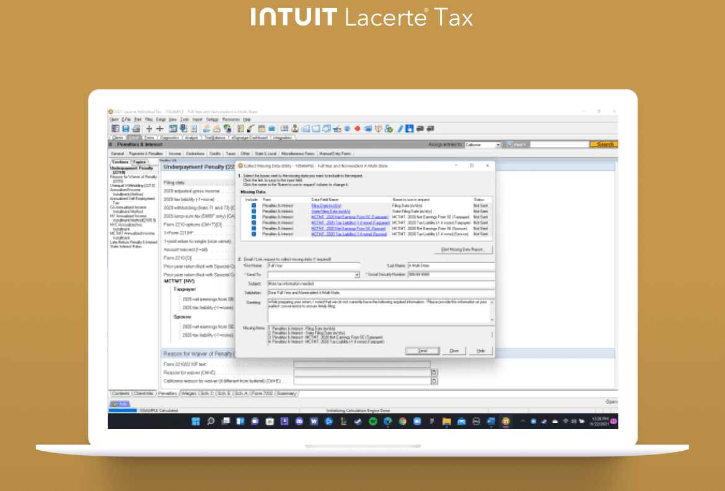Switch to the Clients tab
The height and width of the screenshot is (491, 725).
coord(118,137)
